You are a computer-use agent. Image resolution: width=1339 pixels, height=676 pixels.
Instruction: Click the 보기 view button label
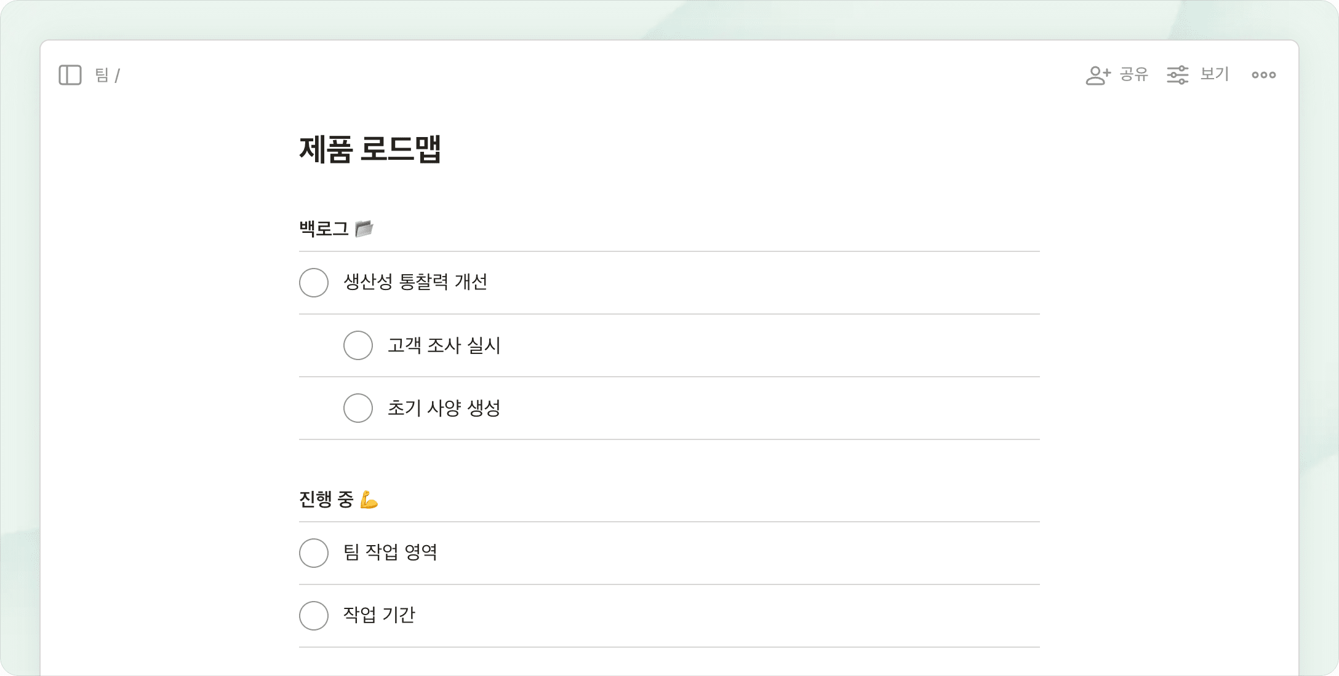pos(1214,75)
